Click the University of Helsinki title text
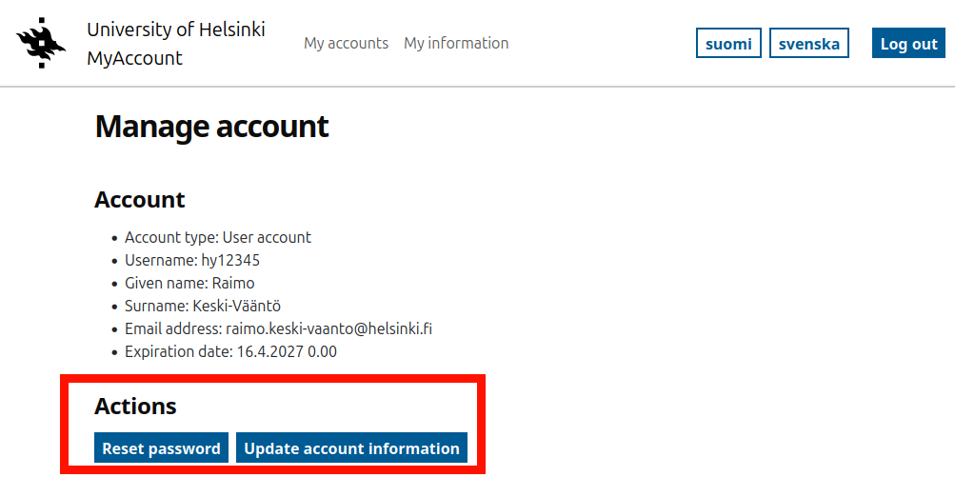This screenshot has height=477, width=955. point(175,30)
